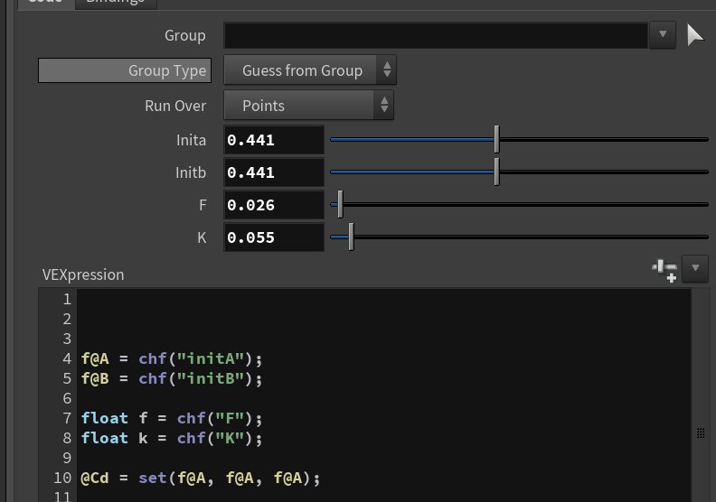Click the Inita parameter label
The width and height of the screenshot is (716, 502).
click(x=191, y=140)
